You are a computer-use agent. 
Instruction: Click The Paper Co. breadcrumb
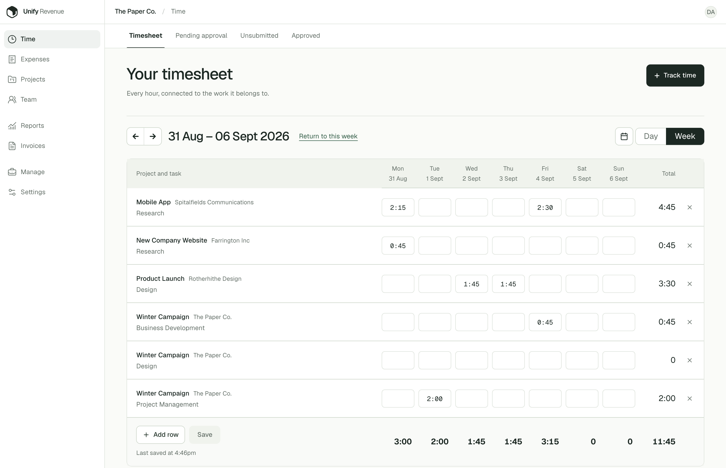click(135, 12)
